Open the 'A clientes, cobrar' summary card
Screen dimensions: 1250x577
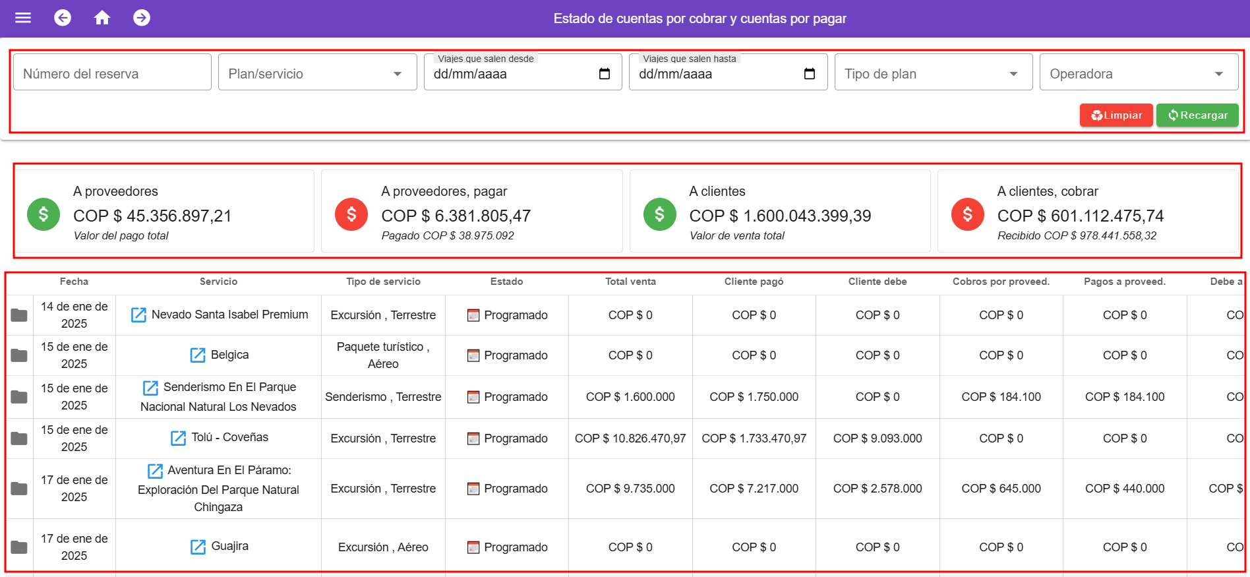(x=1088, y=212)
